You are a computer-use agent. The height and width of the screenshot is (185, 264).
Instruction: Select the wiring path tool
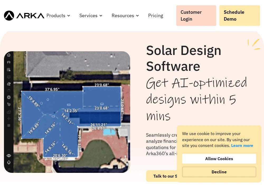pos(9,84)
